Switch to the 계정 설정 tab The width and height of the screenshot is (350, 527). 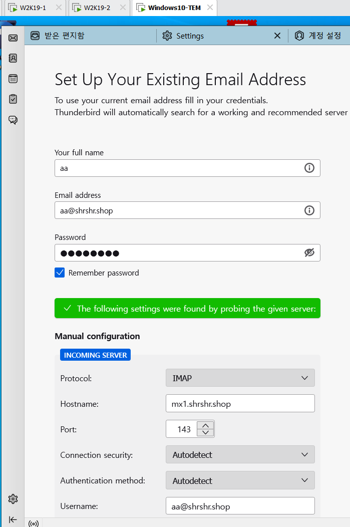[x=319, y=36]
